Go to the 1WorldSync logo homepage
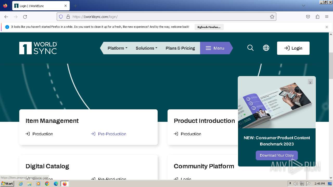333x187 pixels. 38,48
